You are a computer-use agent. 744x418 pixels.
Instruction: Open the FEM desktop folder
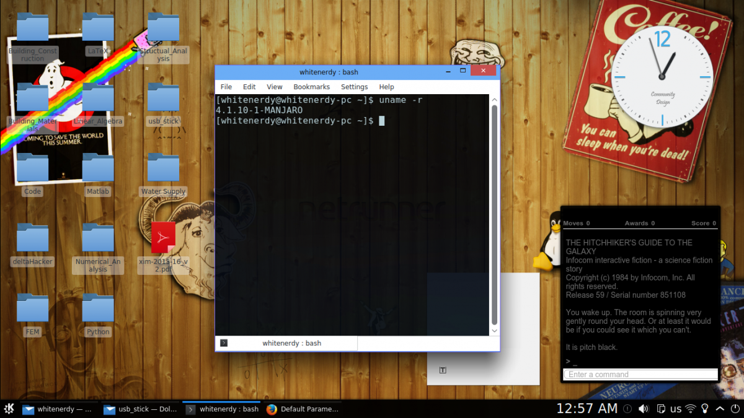tap(33, 308)
